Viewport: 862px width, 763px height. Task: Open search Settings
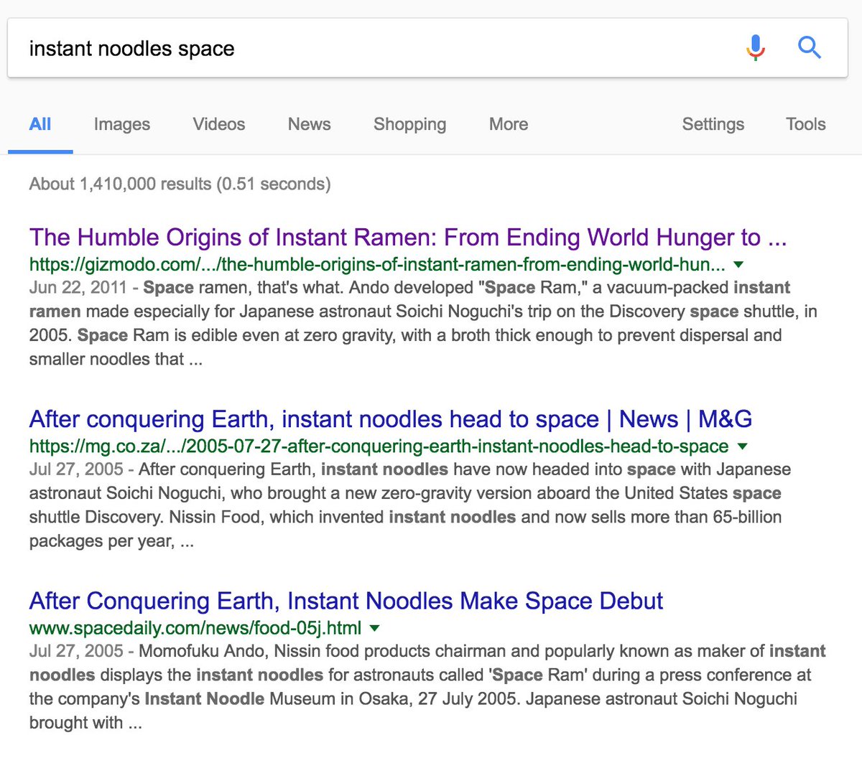point(713,124)
